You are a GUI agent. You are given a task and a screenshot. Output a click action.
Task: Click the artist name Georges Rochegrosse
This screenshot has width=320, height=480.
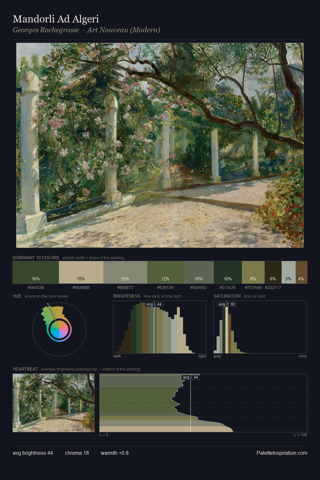point(46,30)
